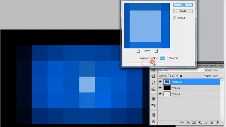226x127 pixels.
Task: Select the layer named Vrstva 2
Action: click(x=176, y=88)
